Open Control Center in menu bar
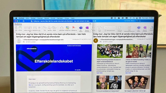This screenshot has width=166, height=93. click(x=137, y=18)
